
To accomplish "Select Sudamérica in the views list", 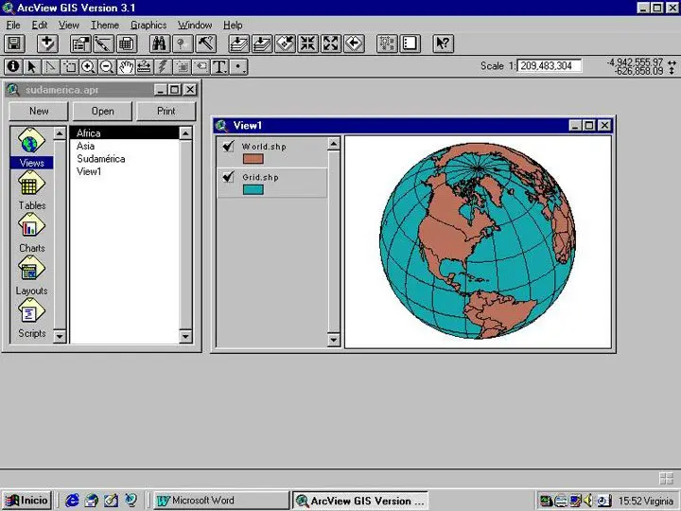I will (100, 159).
